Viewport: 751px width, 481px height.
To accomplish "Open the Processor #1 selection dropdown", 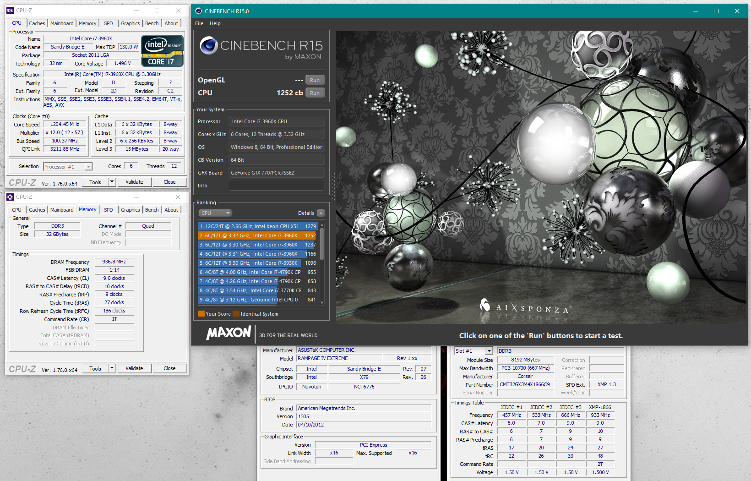I will tap(68, 167).
